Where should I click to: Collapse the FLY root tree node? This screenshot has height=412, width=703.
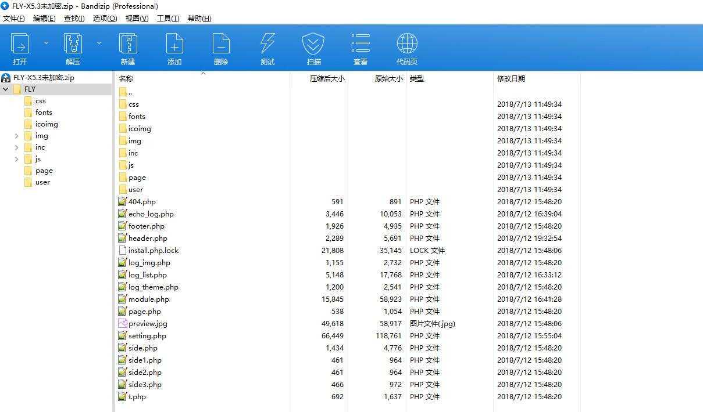[5, 89]
